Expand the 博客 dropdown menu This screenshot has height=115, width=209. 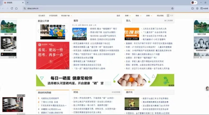[x=138, y=16]
